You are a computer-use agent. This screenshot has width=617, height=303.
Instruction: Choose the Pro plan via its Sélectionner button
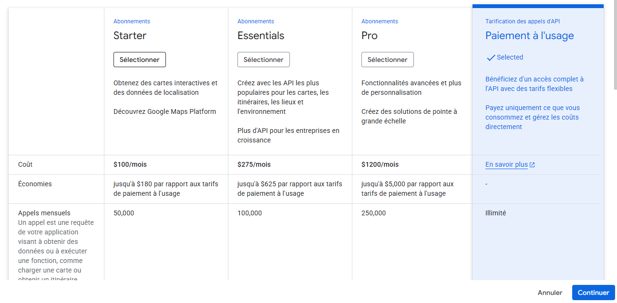(387, 59)
